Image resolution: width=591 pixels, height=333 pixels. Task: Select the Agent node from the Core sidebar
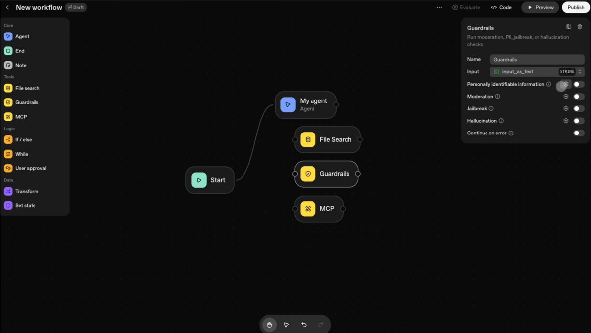(x=22, y=36)
